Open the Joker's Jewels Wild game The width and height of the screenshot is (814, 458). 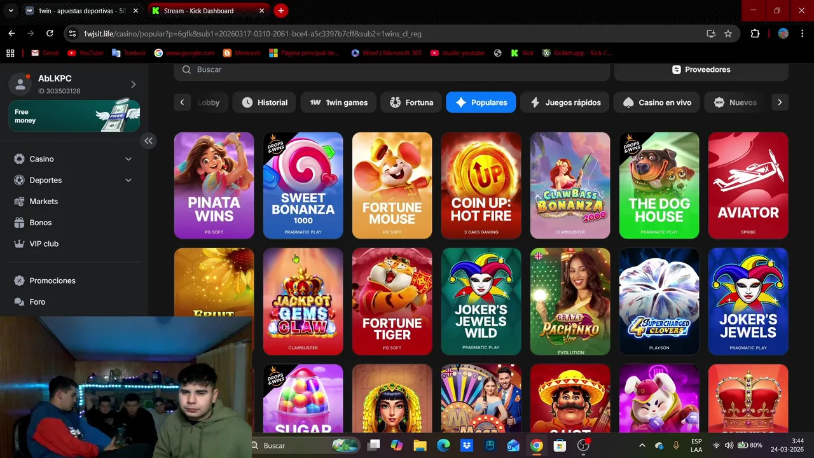coord(481,302)
